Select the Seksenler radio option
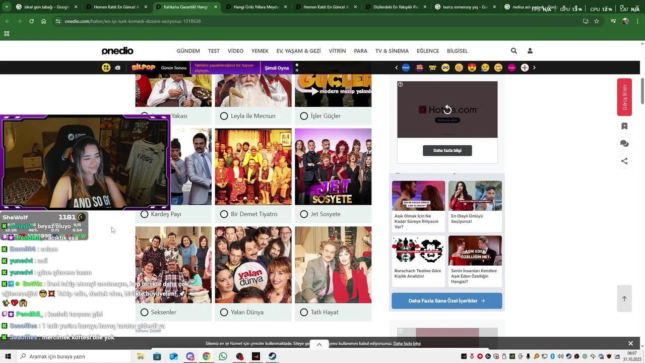Image resolution: width=645 pixels, height=363 pixels. [145, 313]
